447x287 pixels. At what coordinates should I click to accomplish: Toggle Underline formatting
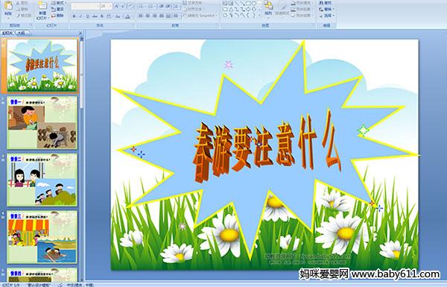coord(88,16)
